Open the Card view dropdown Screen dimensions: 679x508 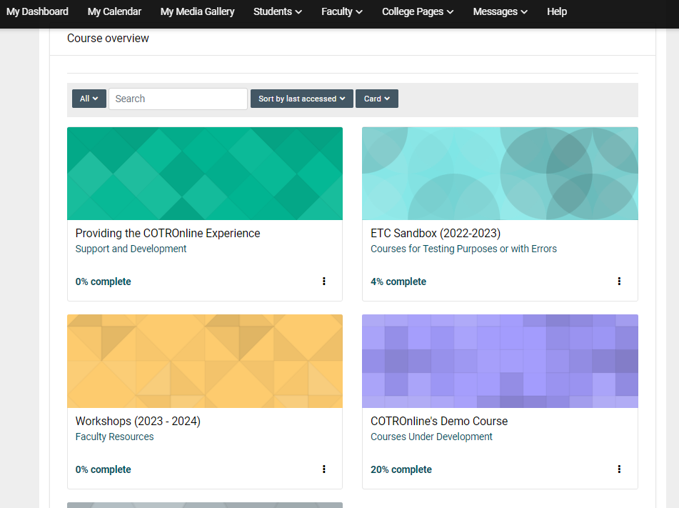377,99
